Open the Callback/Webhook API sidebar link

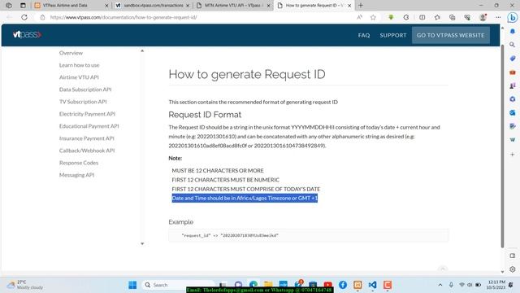(87, 151)
